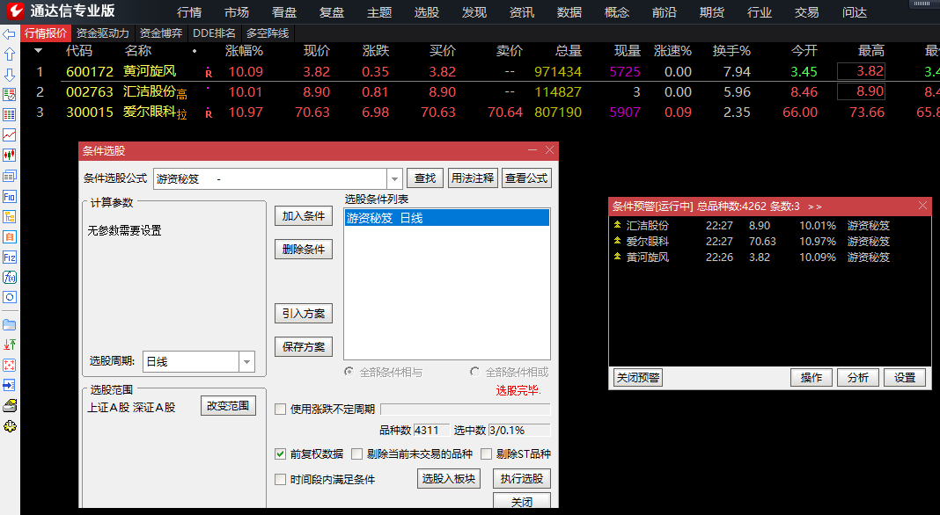Switch to 资金驱动力 tab
The height and width of the screenshot is (515, 940).
[102, 33]
